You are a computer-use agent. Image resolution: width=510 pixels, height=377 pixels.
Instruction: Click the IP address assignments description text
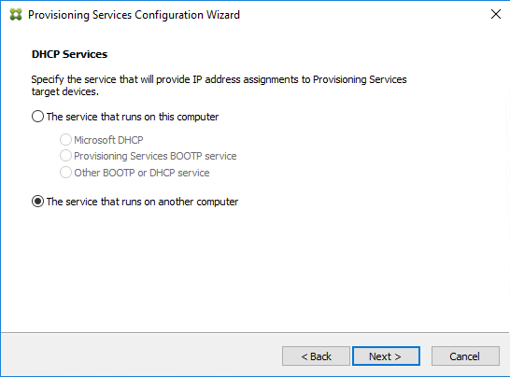coord(219,86)
